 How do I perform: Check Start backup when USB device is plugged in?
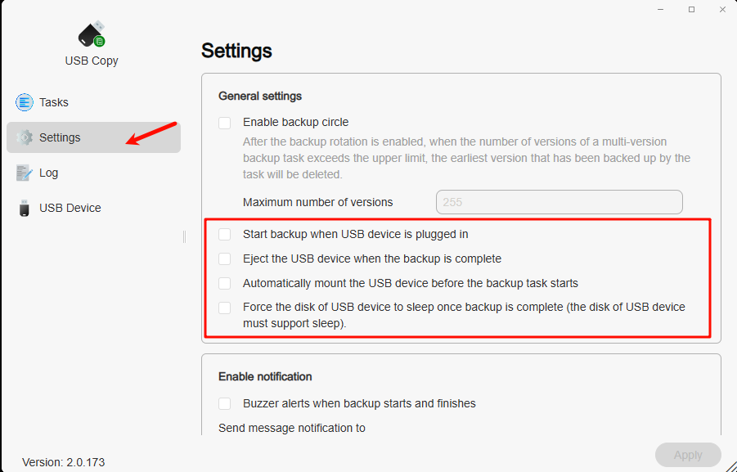(x=225, y=234)
